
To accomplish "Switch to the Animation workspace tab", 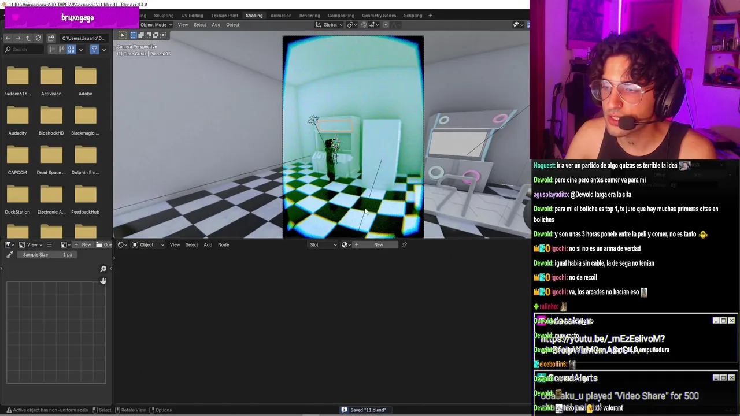I will coord(281,16).
